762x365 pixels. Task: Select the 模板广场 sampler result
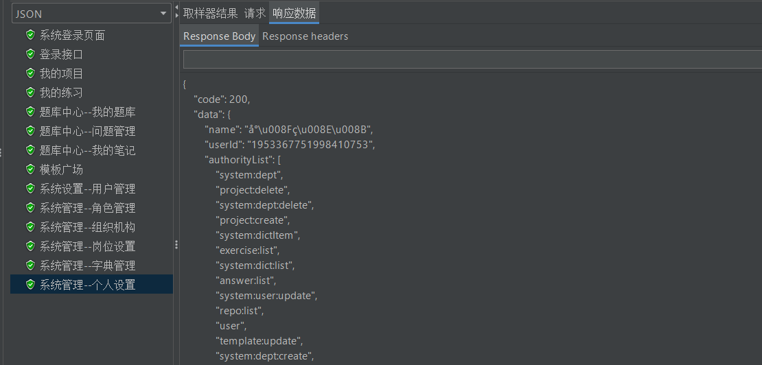click(61, 169)
